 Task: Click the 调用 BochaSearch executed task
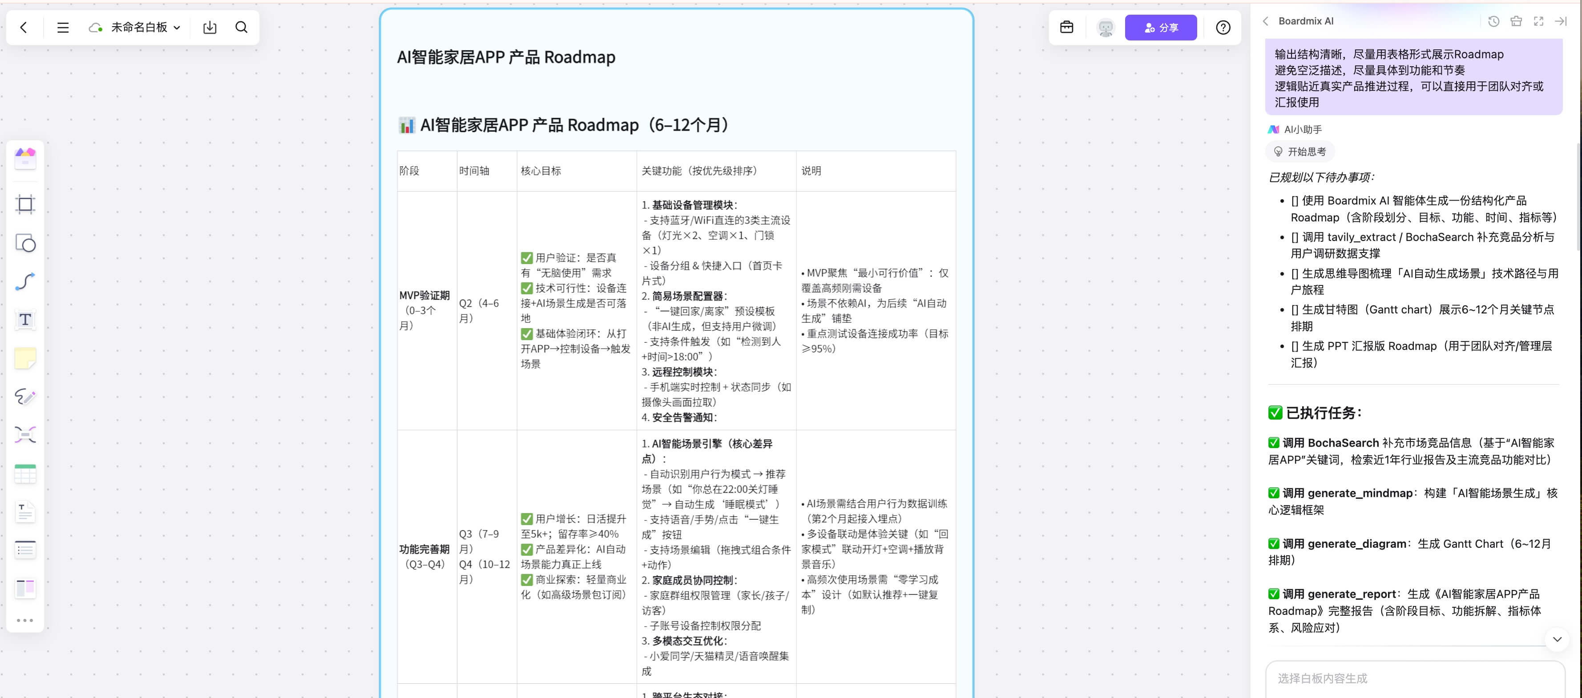click(1411, 451)
